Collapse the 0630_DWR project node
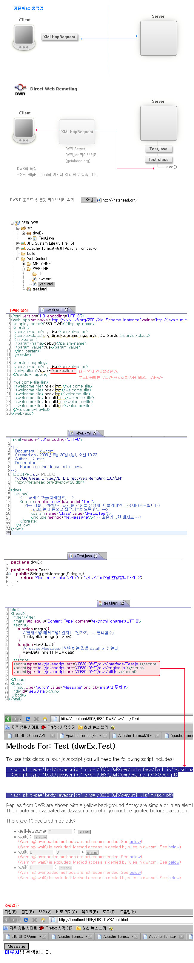The image size is (194, 963). coord(12,223)
